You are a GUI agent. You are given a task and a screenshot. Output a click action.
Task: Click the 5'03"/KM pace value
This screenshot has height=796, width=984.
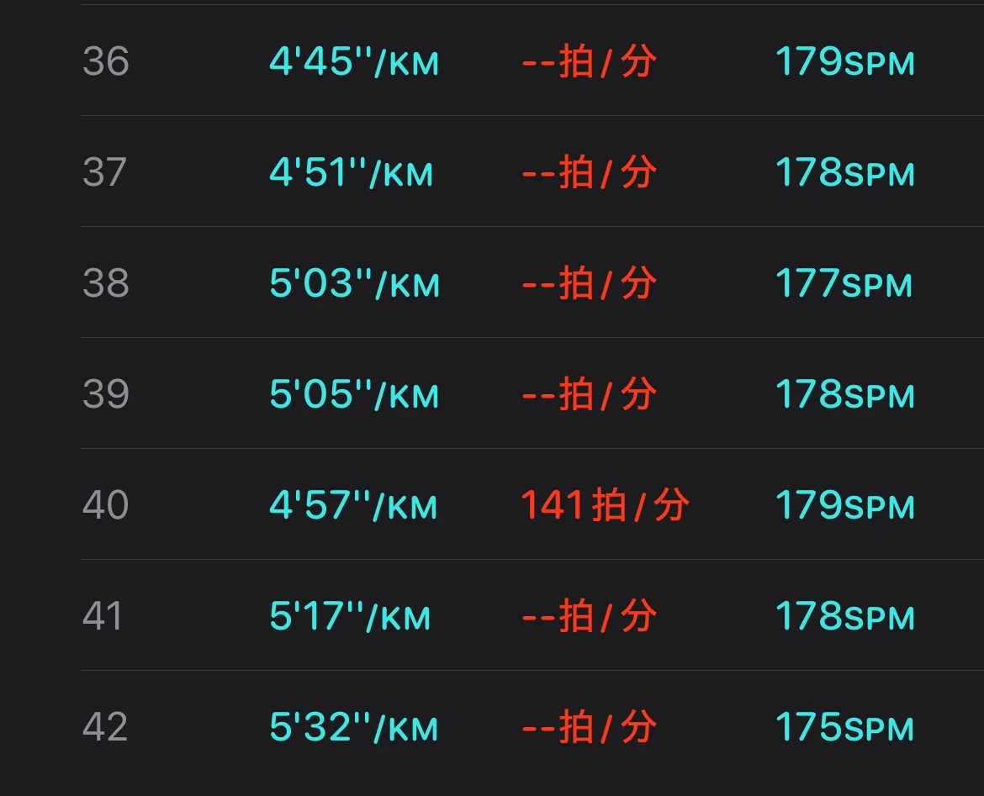355,283
